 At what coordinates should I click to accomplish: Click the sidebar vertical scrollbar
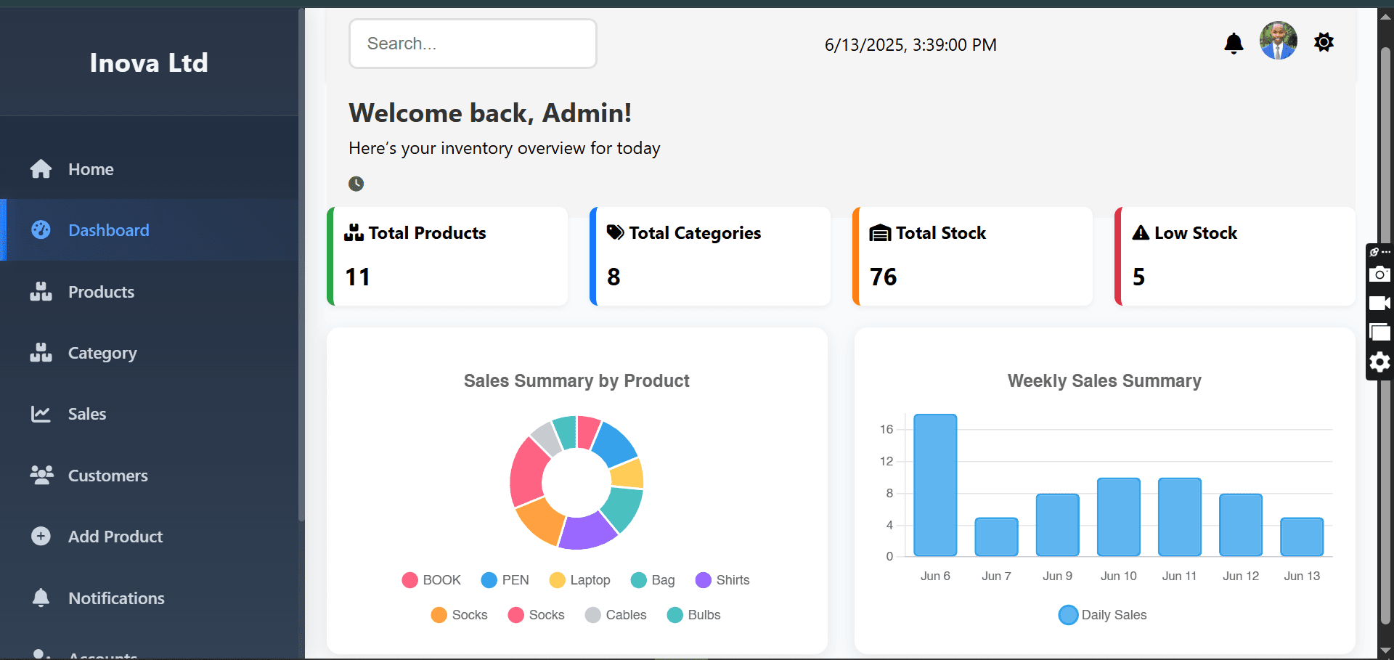click(301, 265)
